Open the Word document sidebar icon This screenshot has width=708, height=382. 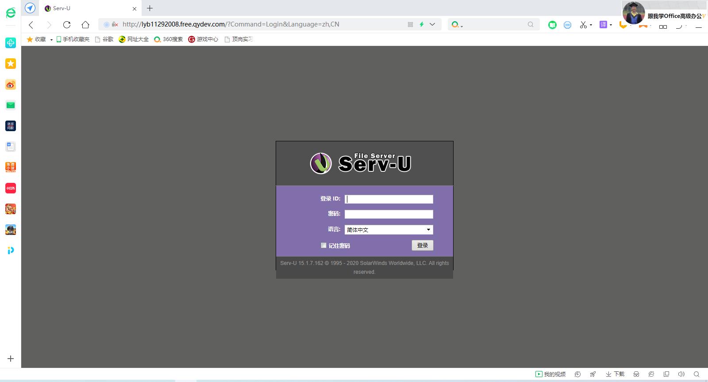point(11,147)
